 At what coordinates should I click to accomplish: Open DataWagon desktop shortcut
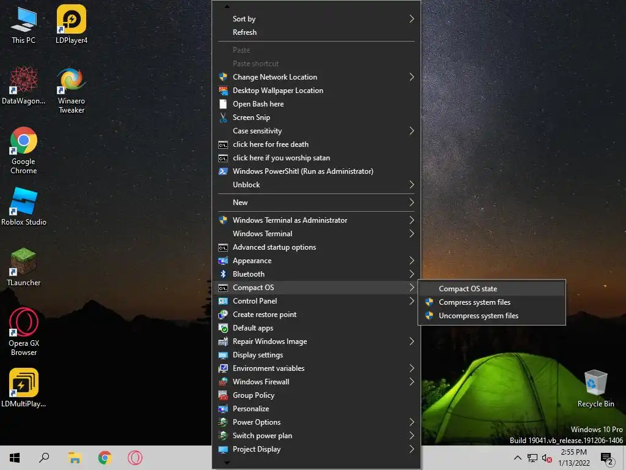point(24,86)
